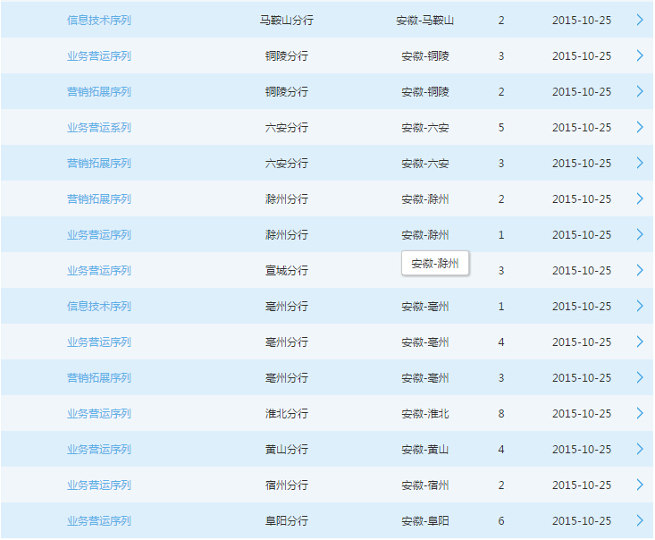Viewport: 655px width, 540px height.
Task: Select 营销拓展序列 link for 亳州分行
Action: pyautogui.click(x=98, y=377)
